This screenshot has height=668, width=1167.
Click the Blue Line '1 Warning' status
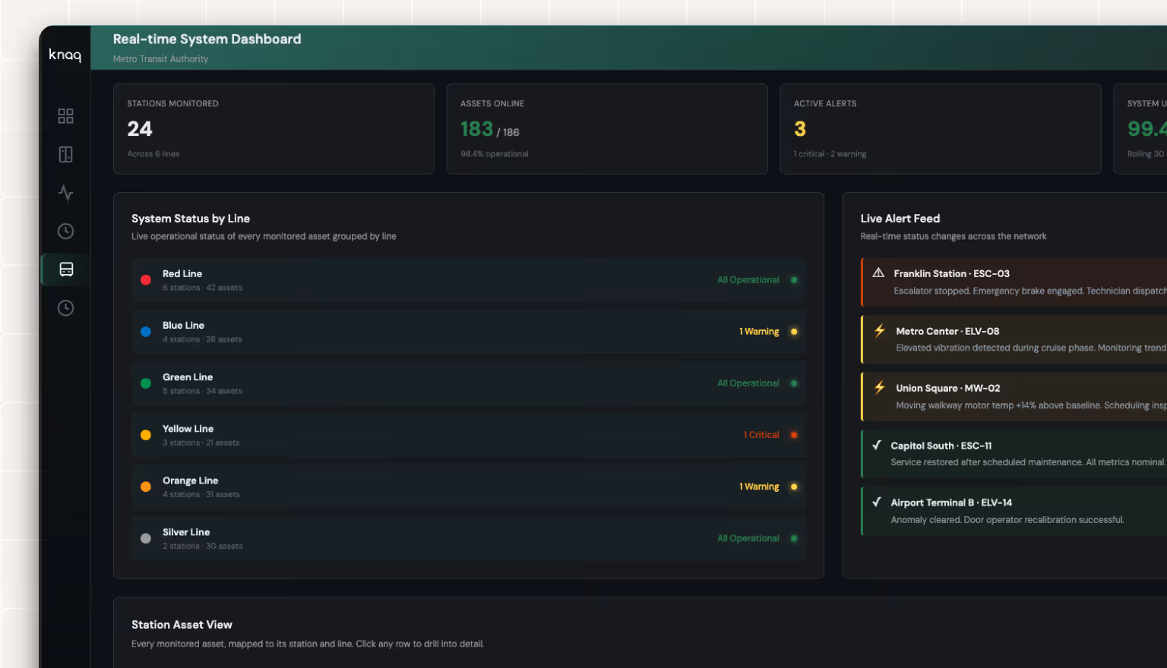click(x=759, y=332)
